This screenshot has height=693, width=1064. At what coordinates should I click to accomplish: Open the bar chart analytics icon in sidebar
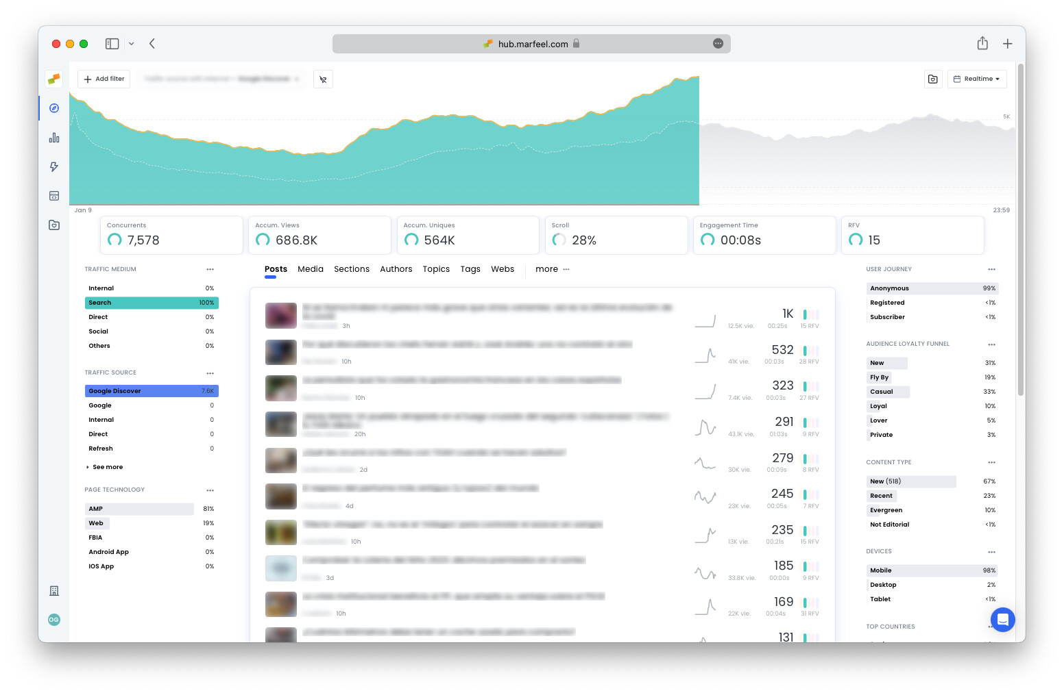point(53,137)
